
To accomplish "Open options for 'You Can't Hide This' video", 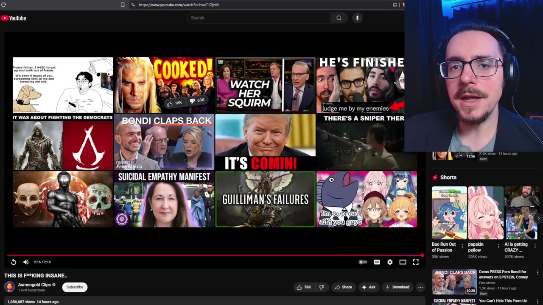I will pyautogui.click(x=537, y=301).
